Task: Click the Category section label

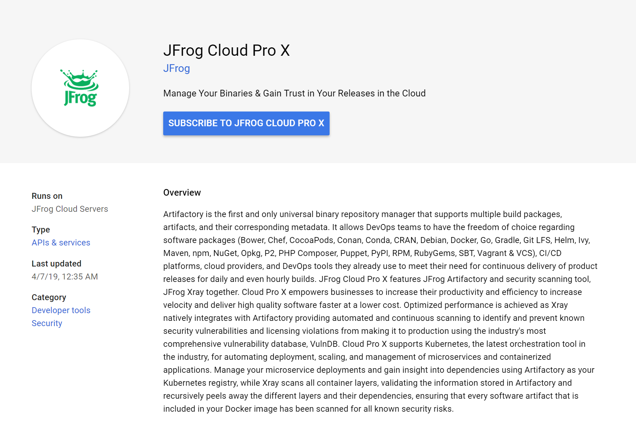Action: (x=49, y=297)
